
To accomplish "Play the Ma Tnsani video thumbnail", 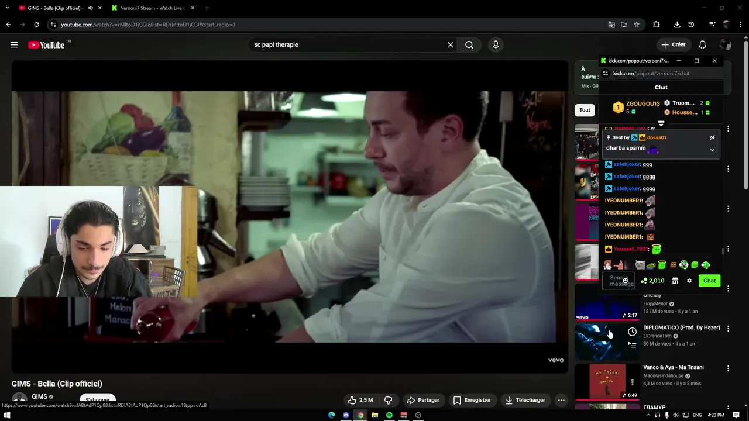I will point(607,382).
